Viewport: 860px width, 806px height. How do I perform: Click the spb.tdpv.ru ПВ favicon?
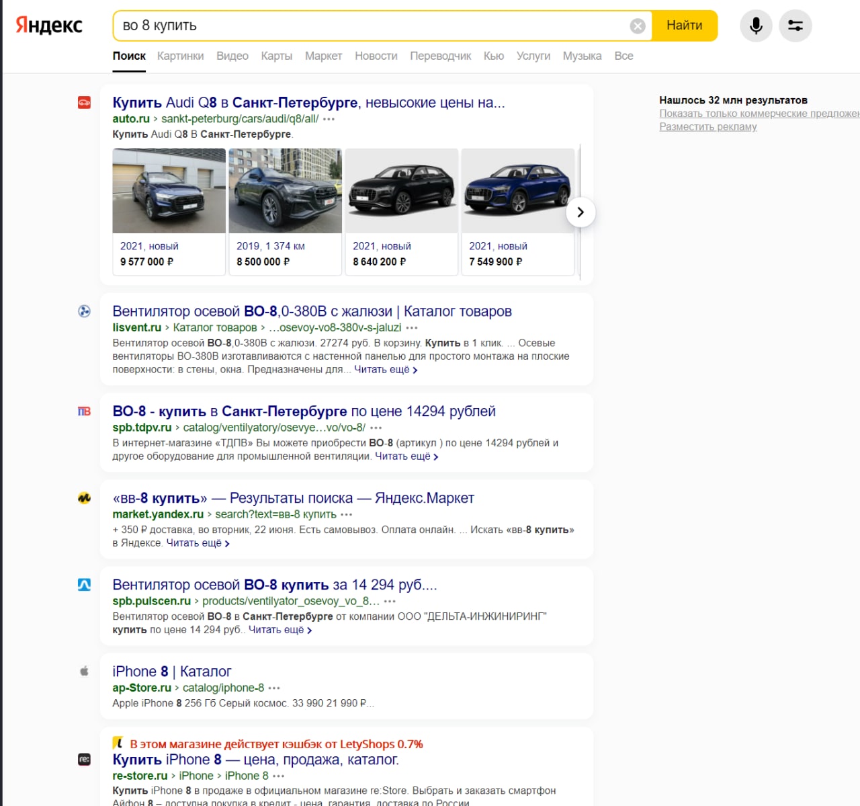point(84,411)
